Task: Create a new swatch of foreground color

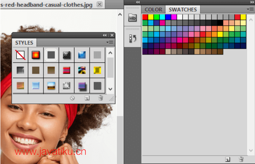Action: click(227, 159)
